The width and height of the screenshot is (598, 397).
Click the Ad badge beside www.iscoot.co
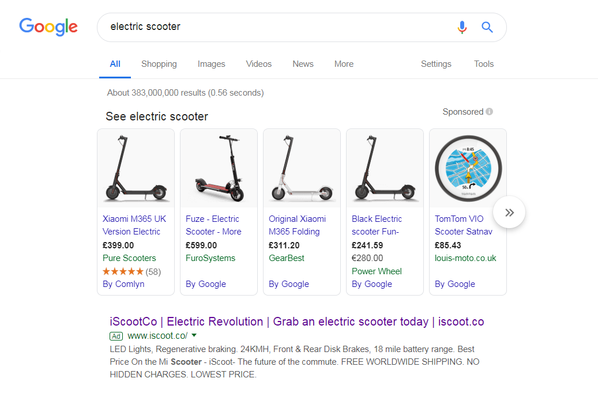point(116,336)
